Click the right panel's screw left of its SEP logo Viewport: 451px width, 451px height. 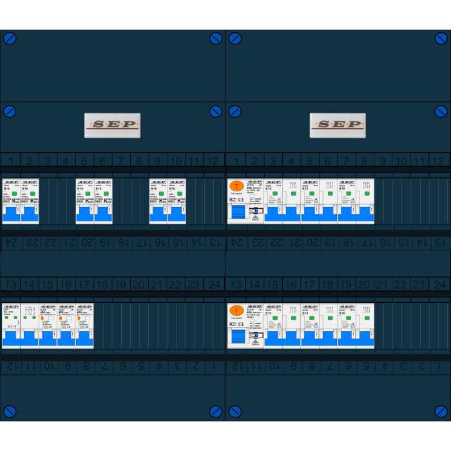[235, 111]
